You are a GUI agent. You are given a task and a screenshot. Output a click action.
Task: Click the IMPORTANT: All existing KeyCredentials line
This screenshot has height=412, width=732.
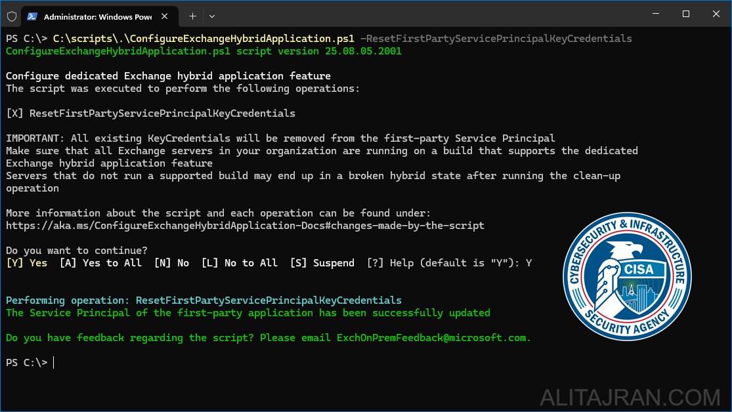280,138
